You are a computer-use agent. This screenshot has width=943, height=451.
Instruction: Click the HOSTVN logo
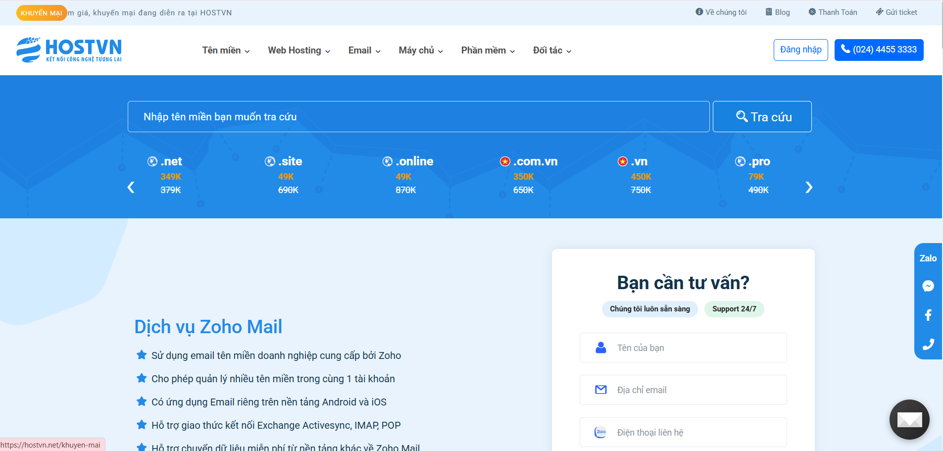69,50
